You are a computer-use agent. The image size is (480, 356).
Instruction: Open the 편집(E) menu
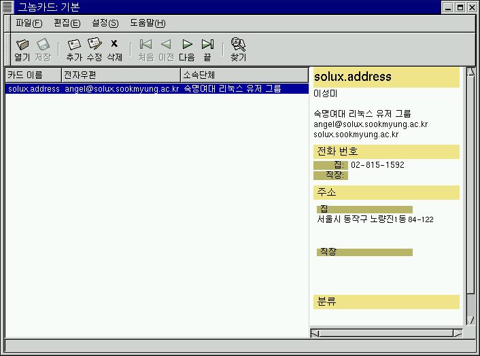coord(67,23)
